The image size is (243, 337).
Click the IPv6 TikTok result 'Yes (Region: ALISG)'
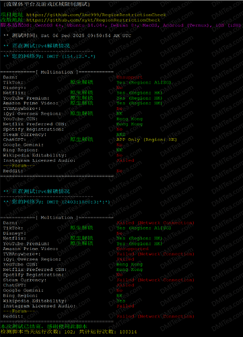click(x=143, y=228)
